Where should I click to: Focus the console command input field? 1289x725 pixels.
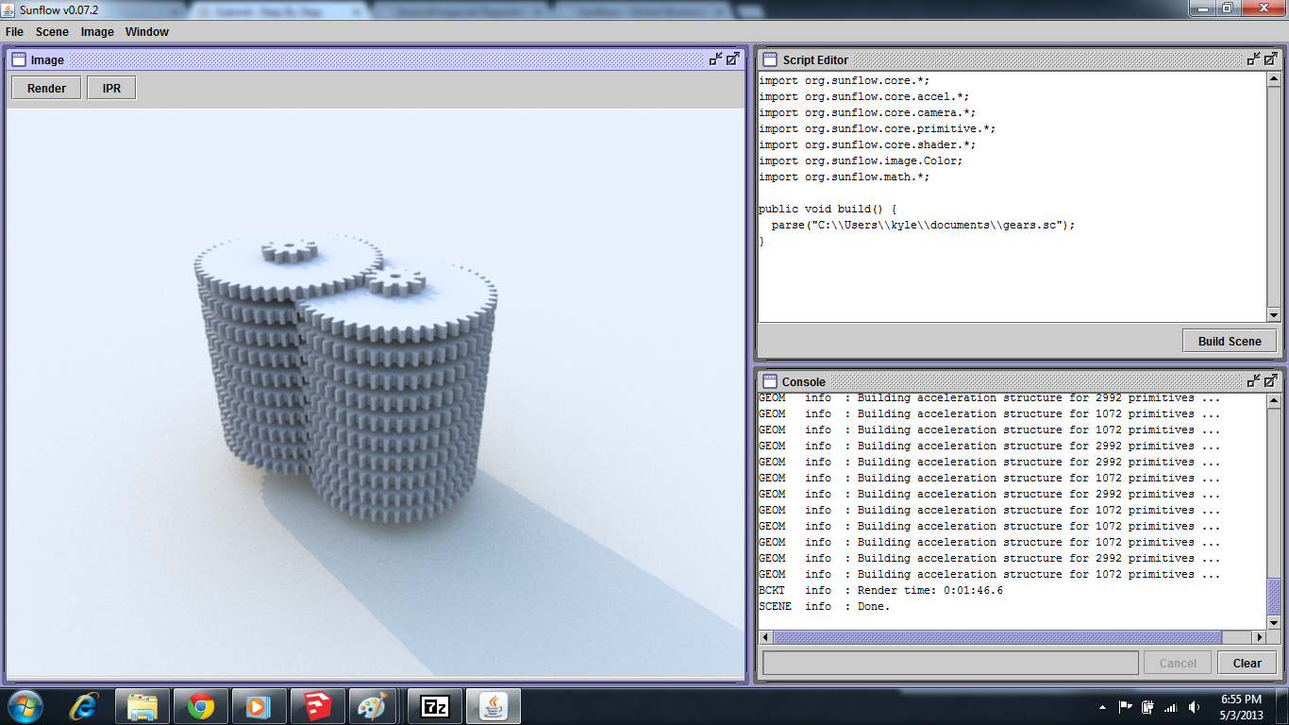pyautogui.click(x=950, y=664)
